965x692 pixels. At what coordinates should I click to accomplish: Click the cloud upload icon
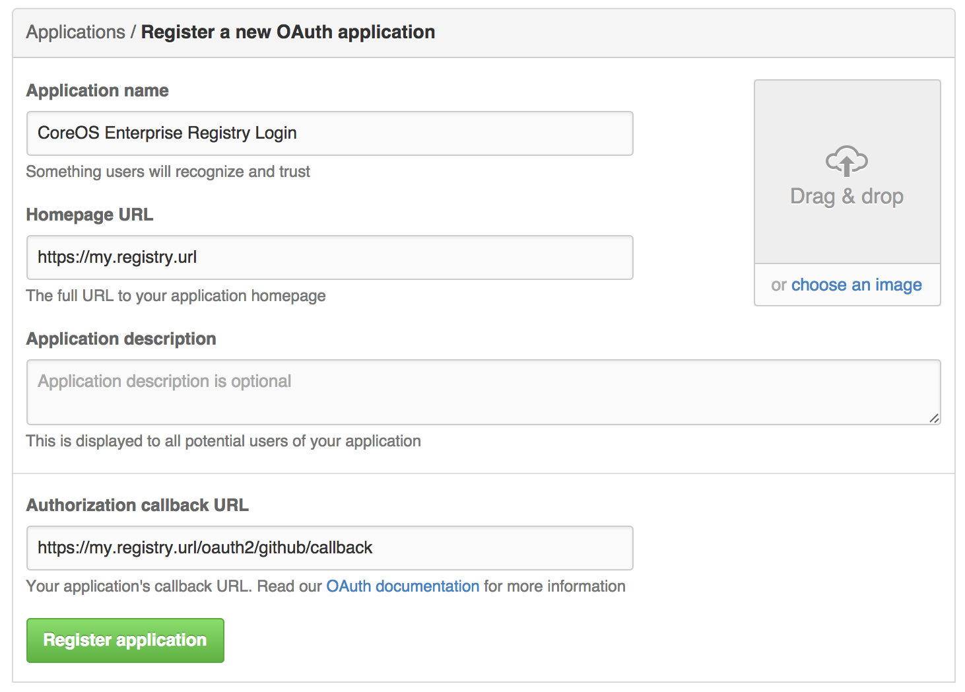(847, 160)
